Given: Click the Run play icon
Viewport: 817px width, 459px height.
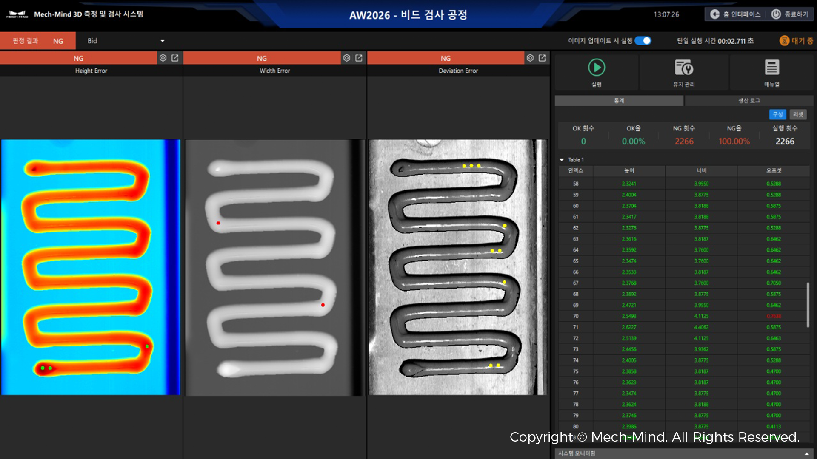Looking at the screenshot, I should [x=597, y=67].
